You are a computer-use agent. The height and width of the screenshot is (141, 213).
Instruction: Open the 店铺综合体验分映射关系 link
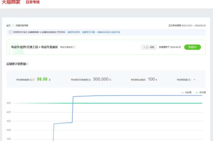pos(108,32)
